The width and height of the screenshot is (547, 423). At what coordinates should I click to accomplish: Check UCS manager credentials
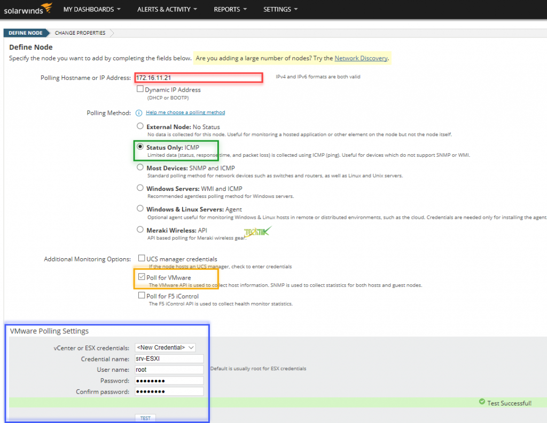click(x=142, y=258)
